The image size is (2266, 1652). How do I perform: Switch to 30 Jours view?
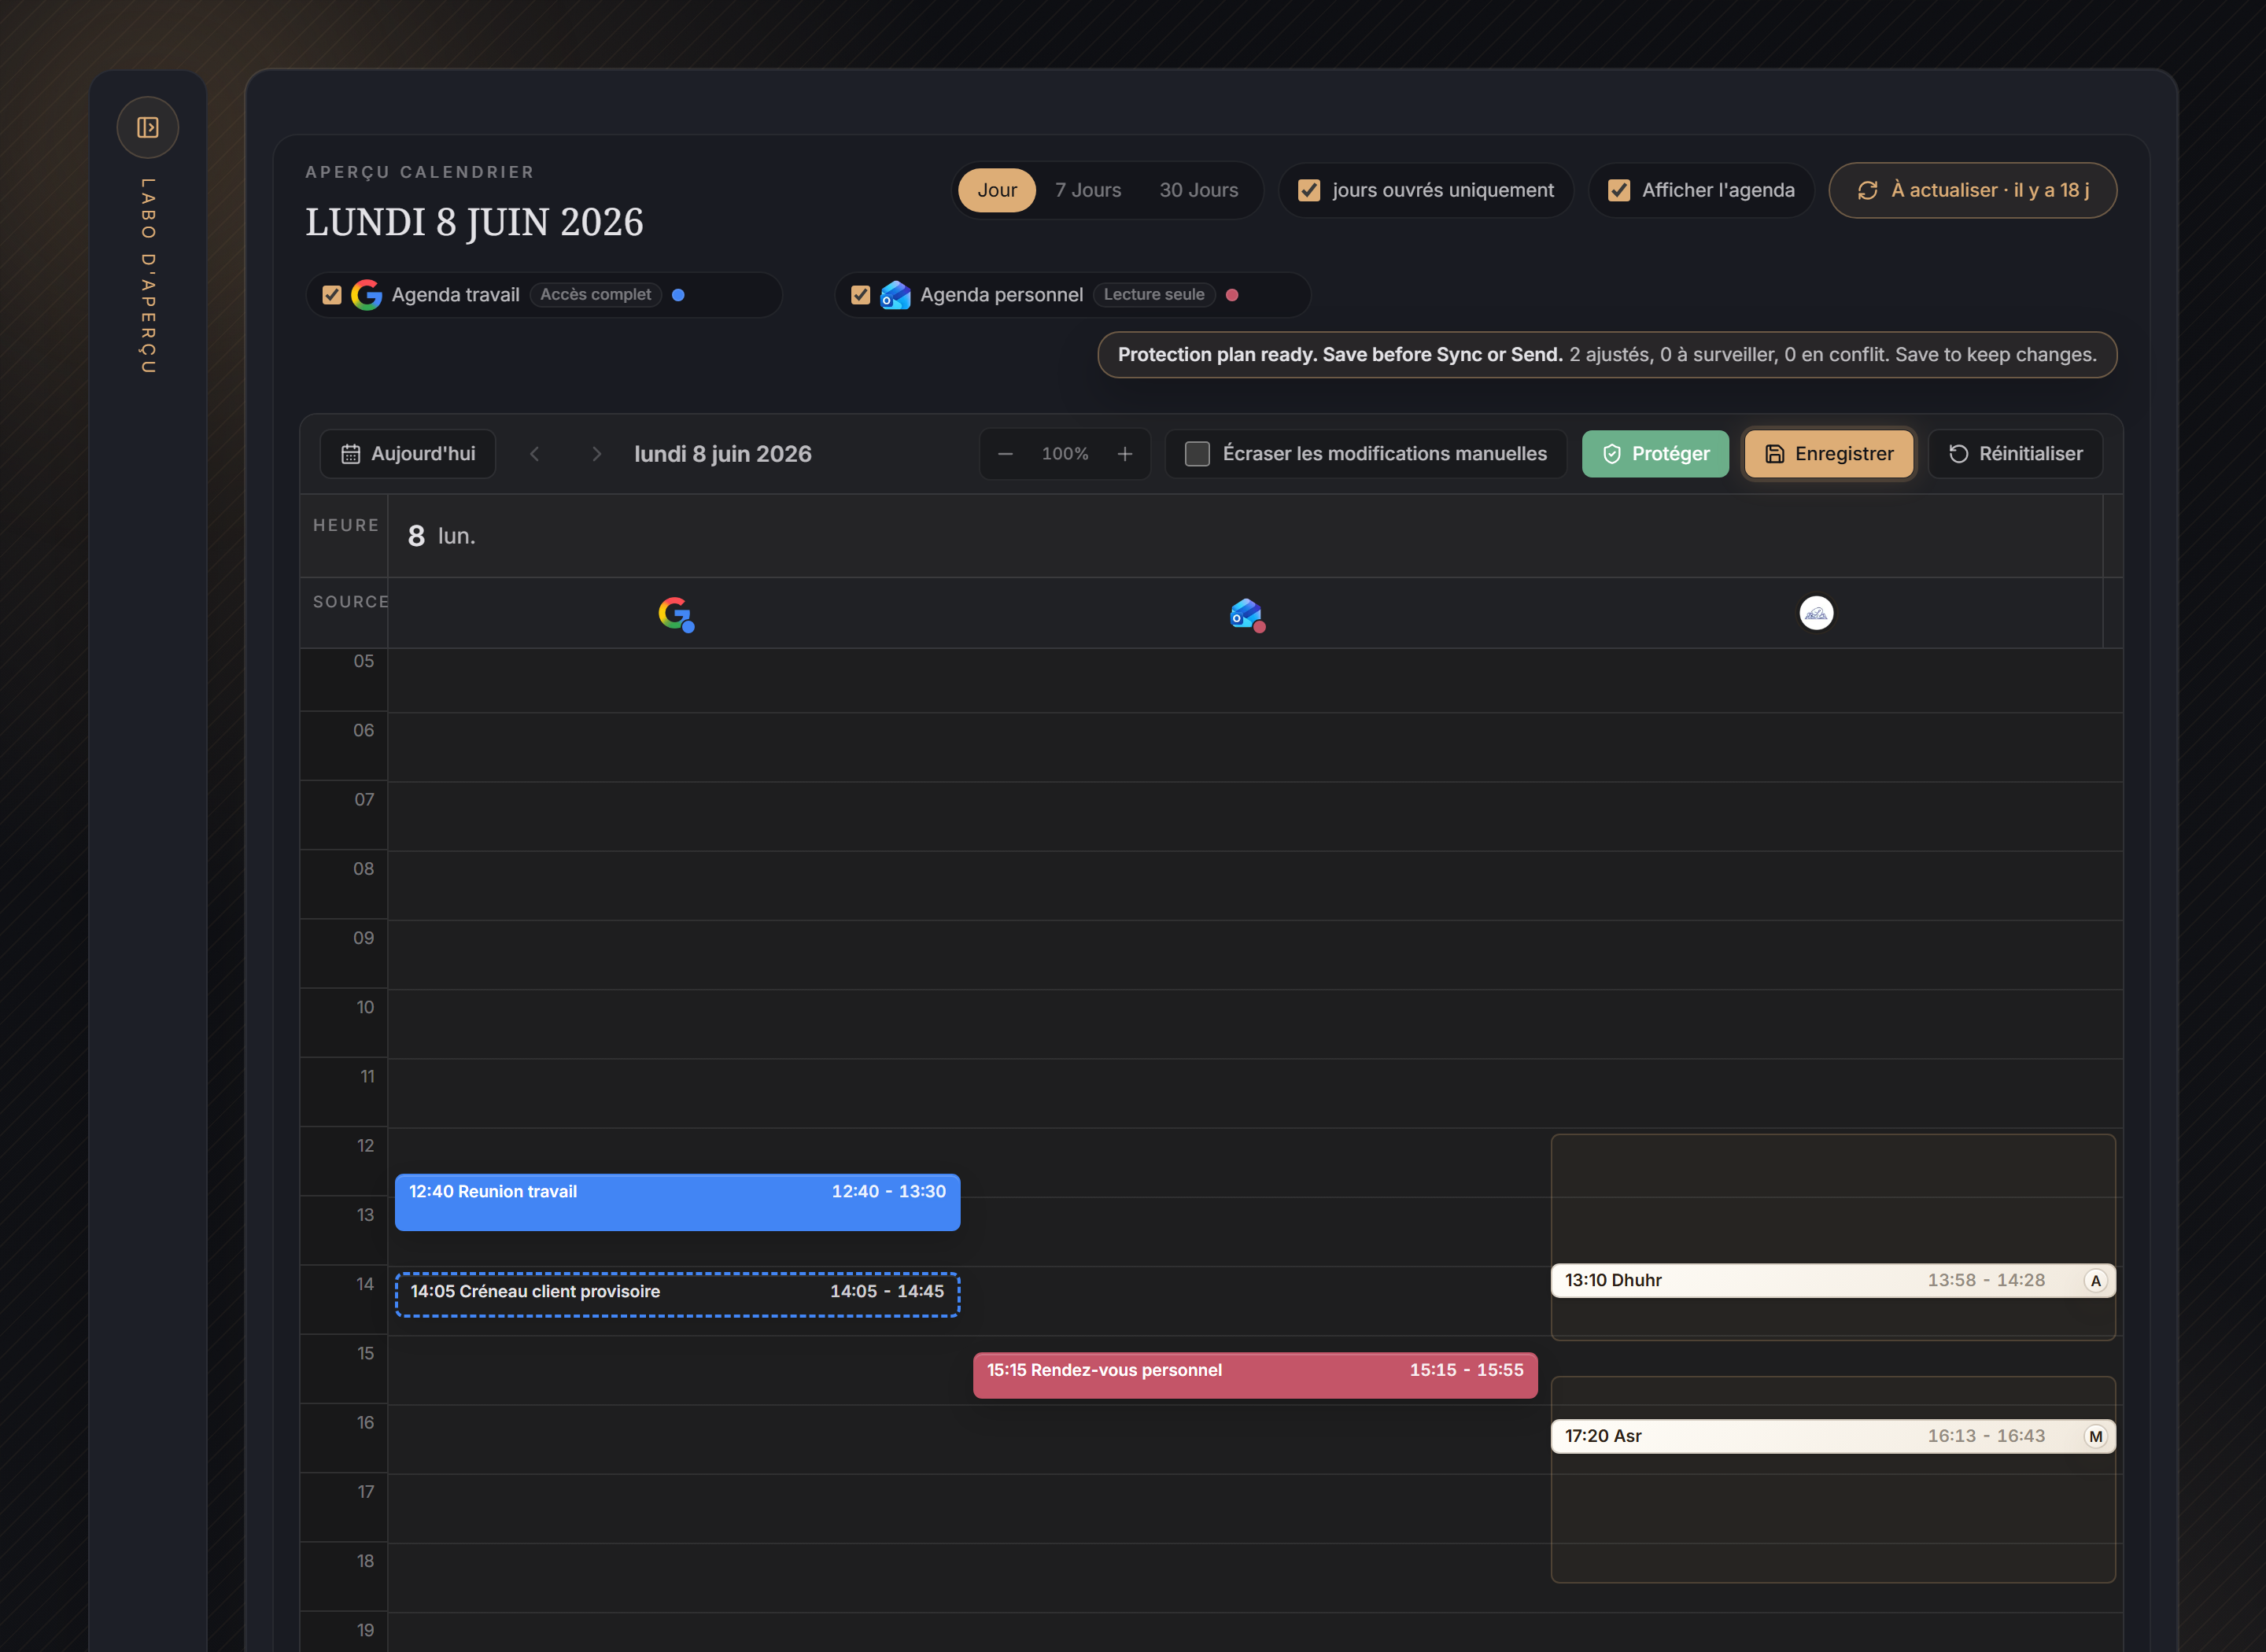tap(1198, 190)
